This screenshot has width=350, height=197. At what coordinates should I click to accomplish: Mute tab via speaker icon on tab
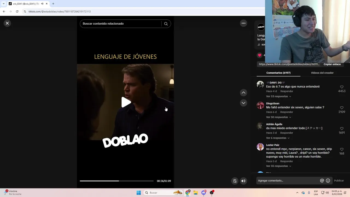[42, 4]
